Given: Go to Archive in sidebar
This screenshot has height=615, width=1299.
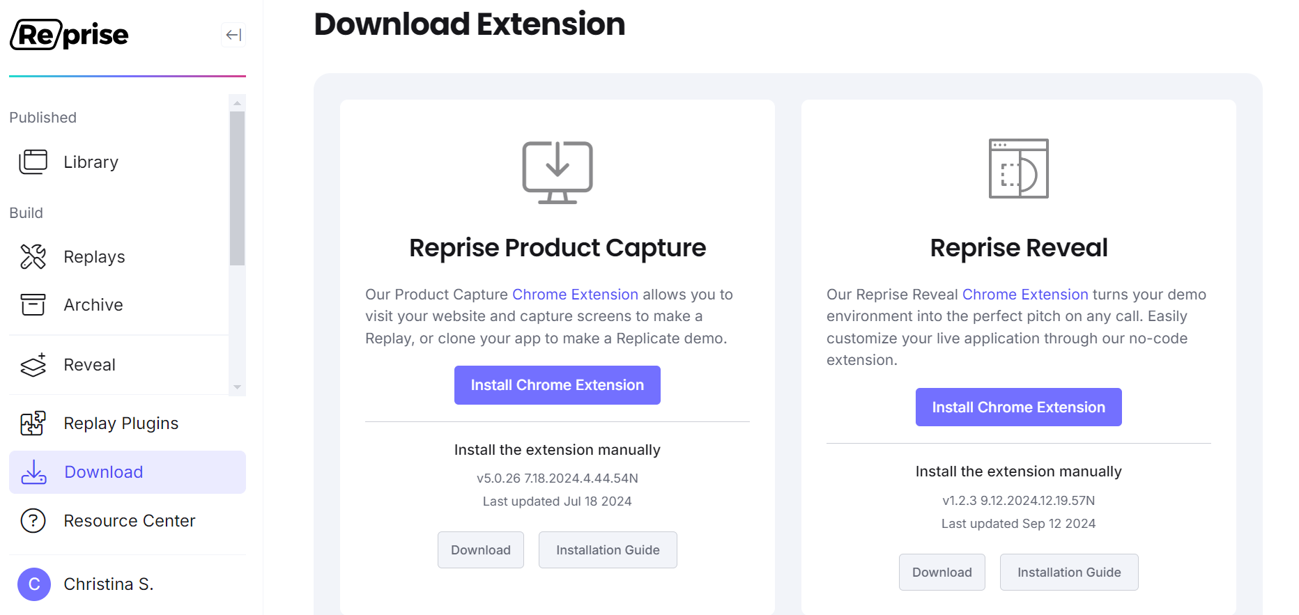Looking at the screenshot, I should coord(93,305).
